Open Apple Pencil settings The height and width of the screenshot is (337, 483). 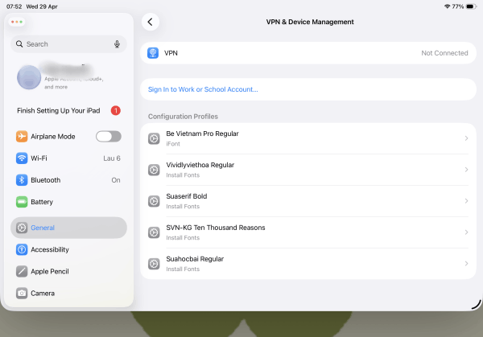tap(68, 271)
